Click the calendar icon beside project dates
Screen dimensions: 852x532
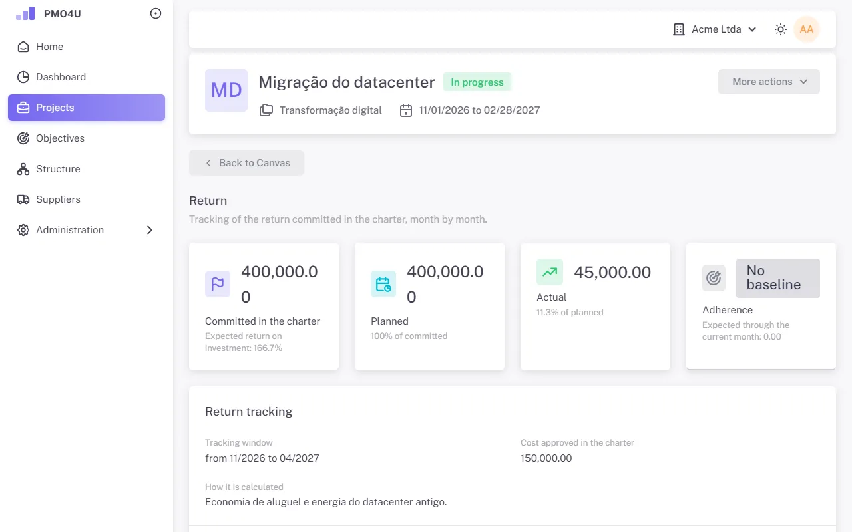click(x=406, y=110)
